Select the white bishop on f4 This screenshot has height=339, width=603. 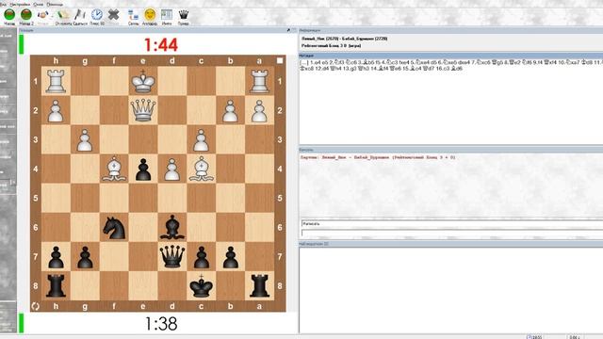click(x=114, y=169)
